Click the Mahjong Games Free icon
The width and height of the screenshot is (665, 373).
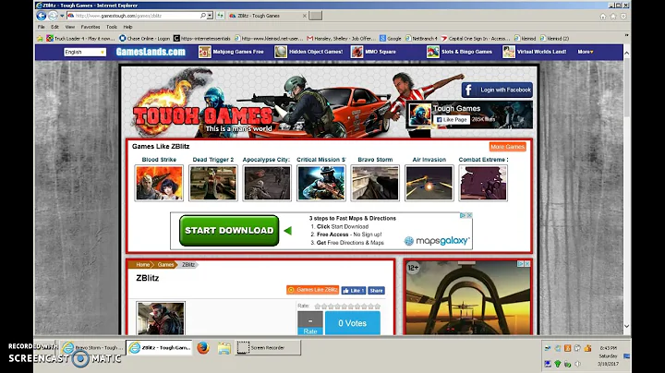tap(205, 52)
